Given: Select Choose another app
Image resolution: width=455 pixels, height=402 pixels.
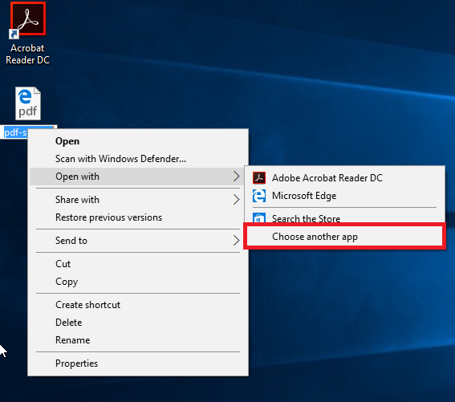Looking at the screenshot, I should (345, 236).
